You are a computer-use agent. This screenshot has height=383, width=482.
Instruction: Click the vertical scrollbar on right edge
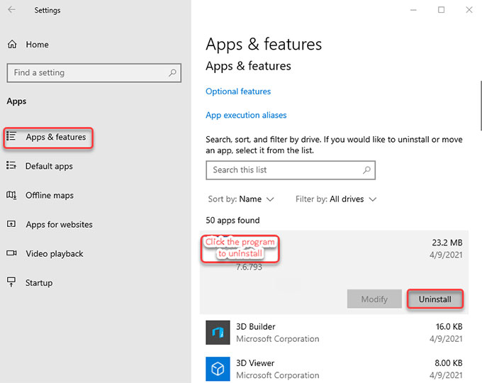click(481, 106)
